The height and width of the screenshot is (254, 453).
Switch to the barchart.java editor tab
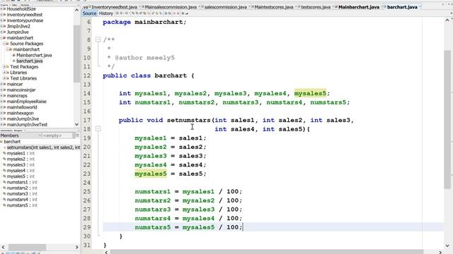click(402, 7)
